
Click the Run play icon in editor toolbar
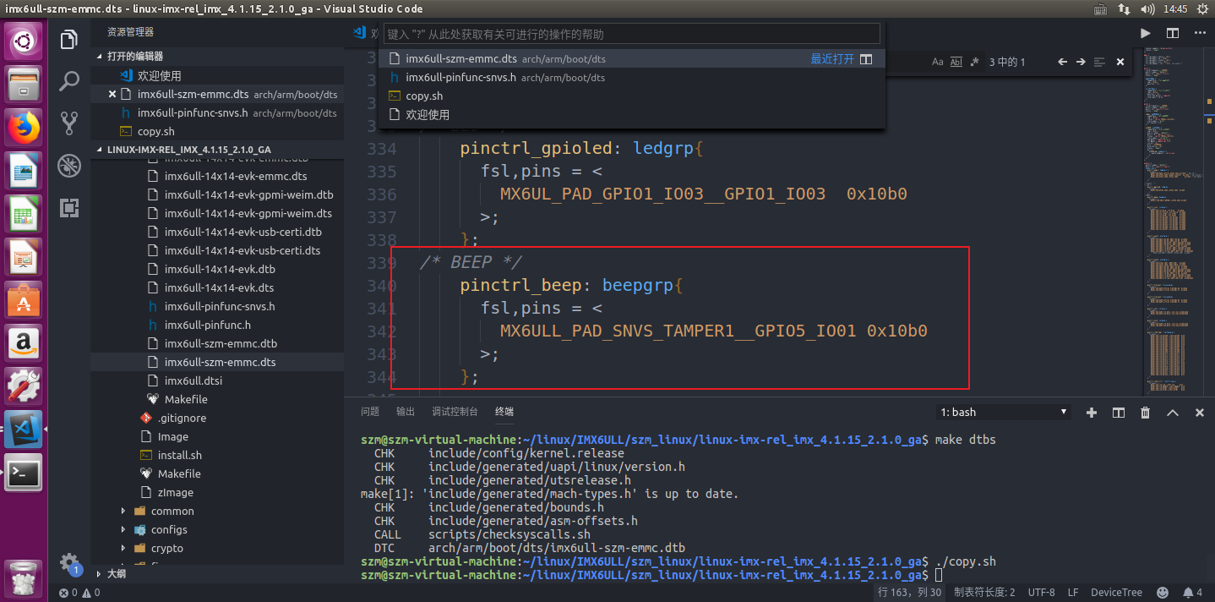point(1146,33)
